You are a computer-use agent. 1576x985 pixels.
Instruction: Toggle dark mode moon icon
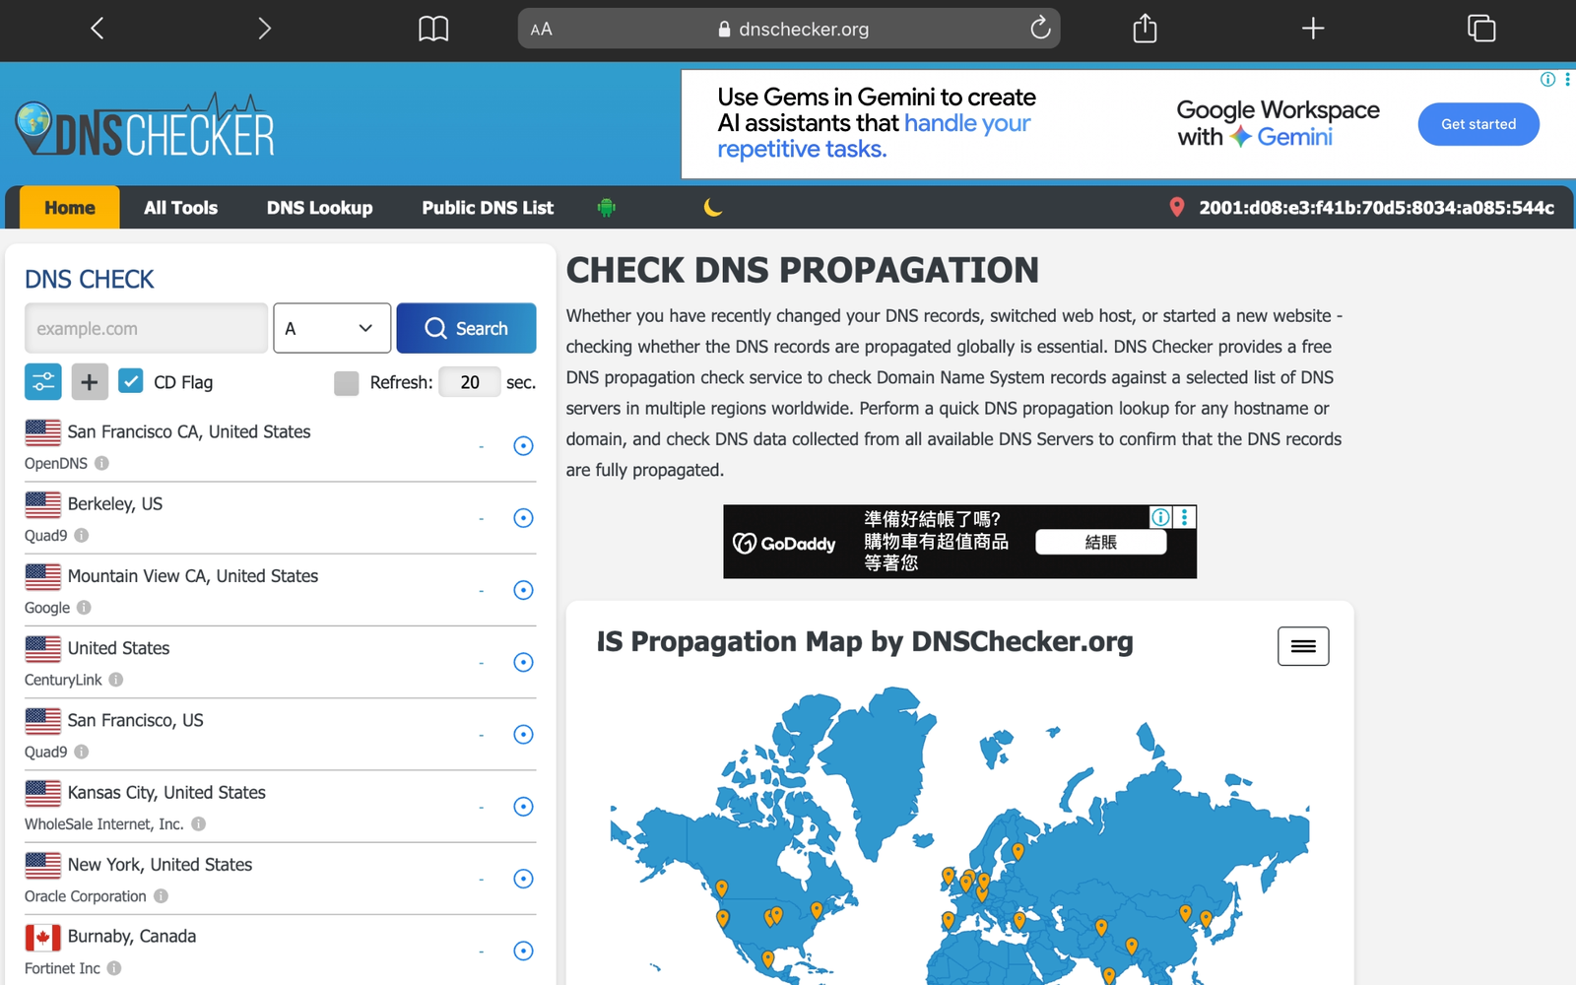[x=713, y=208]
